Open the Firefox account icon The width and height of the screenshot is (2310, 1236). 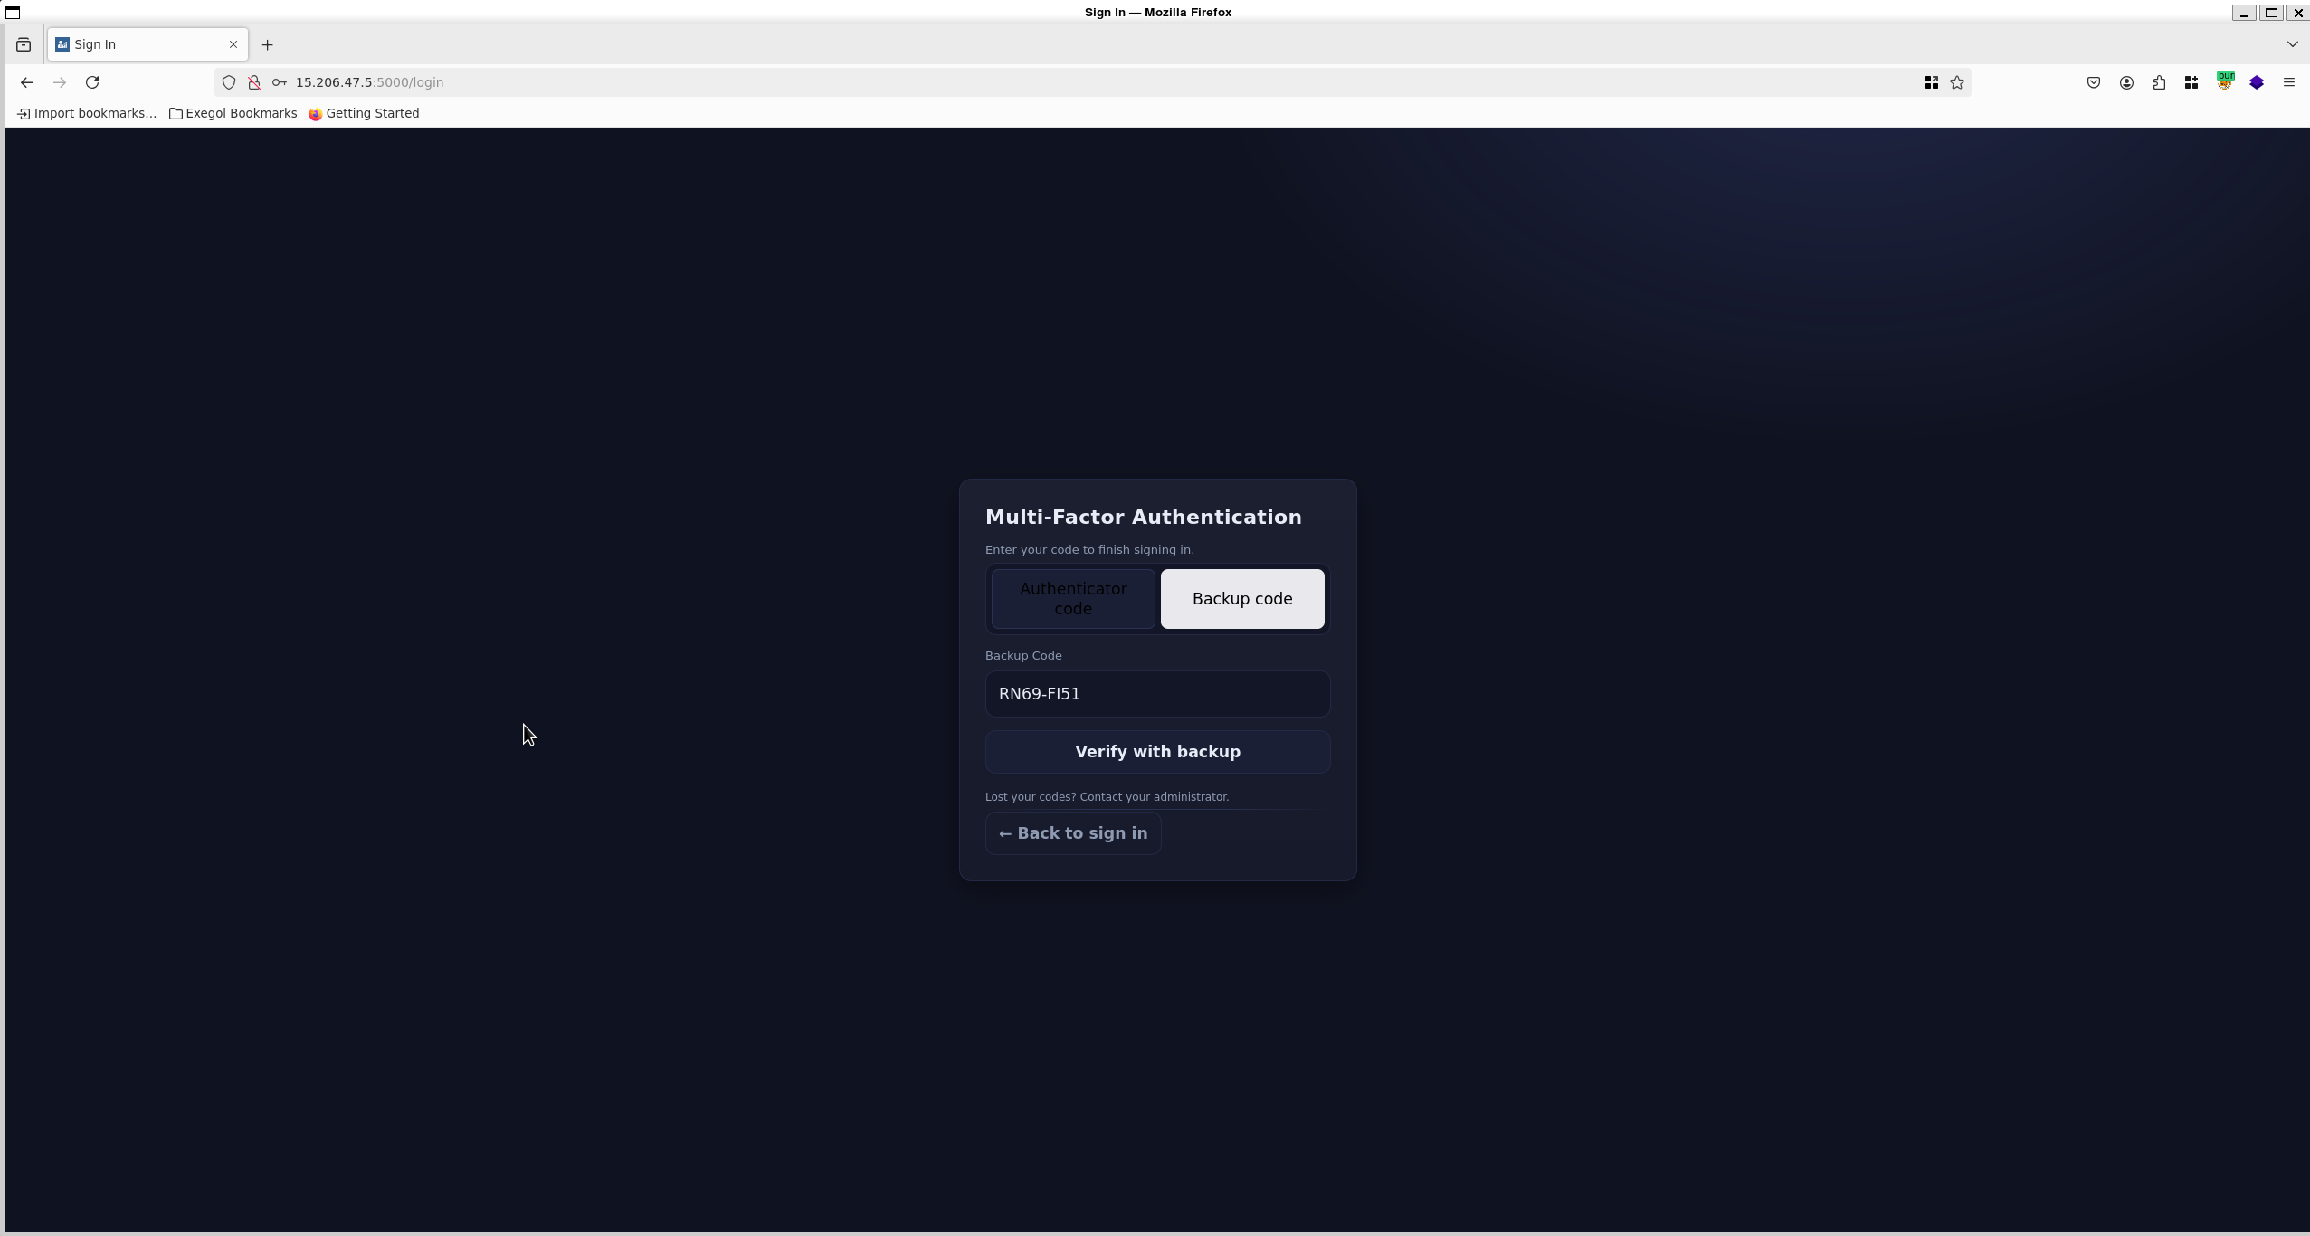(x=2126, y=82)
